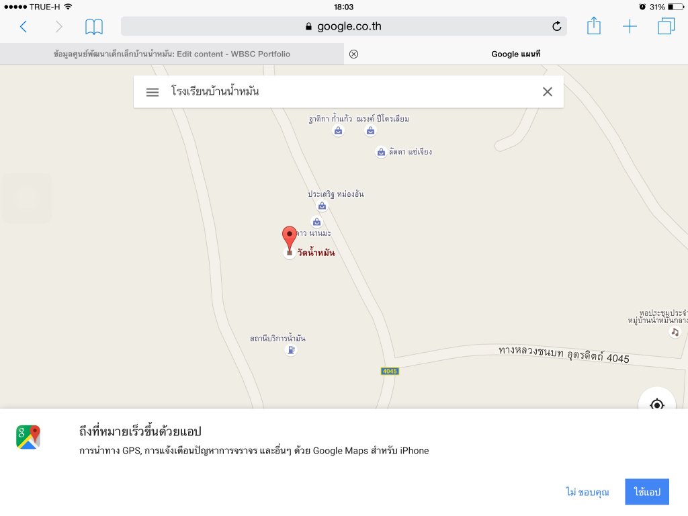The width and height of the screenshot is (688, 516).
Task: Tap the 4045 road shield label
Action: [390, 371]
